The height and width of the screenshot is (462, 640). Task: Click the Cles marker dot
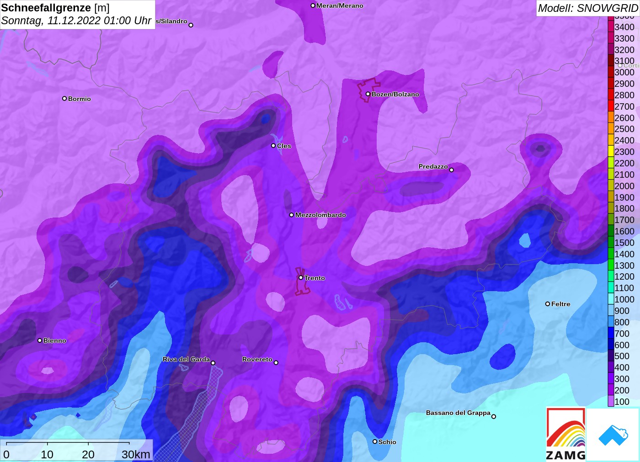[x=273, y=146]
